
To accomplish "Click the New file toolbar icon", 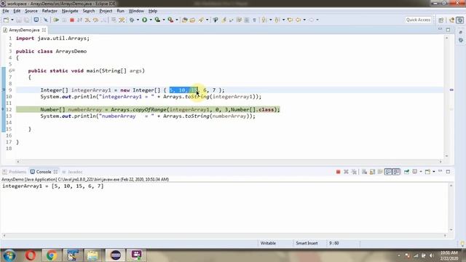I will [7, 20].
